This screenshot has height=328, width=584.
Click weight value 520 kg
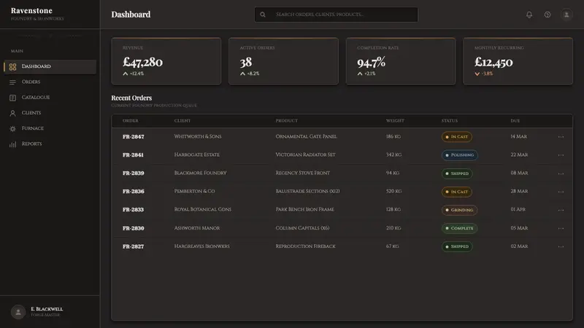tap(393, 191)
